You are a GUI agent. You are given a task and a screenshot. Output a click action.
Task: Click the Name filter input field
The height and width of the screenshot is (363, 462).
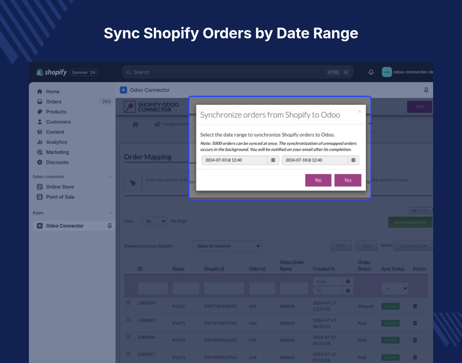(186, 288)
